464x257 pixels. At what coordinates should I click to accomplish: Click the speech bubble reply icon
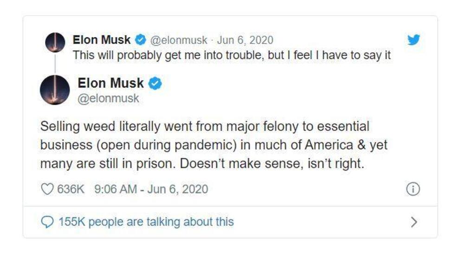pyautogui.click(x=47, y=222)
